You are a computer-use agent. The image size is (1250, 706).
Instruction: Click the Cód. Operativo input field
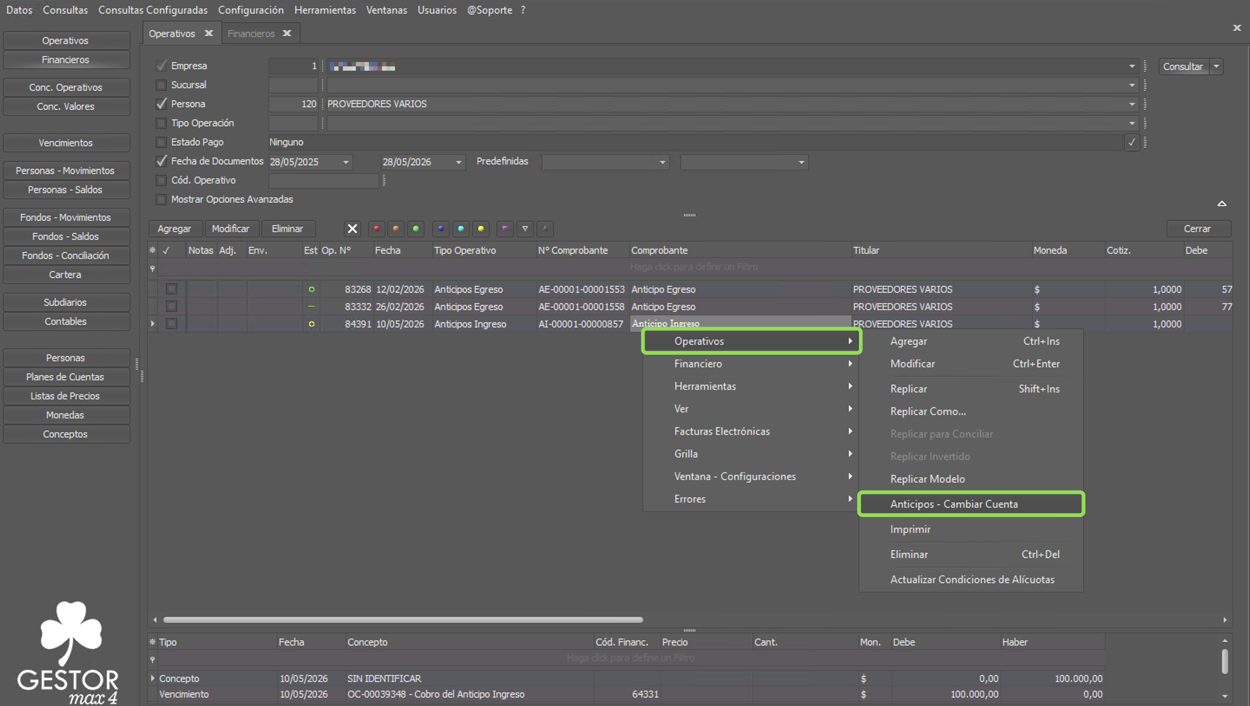[324, 181]
